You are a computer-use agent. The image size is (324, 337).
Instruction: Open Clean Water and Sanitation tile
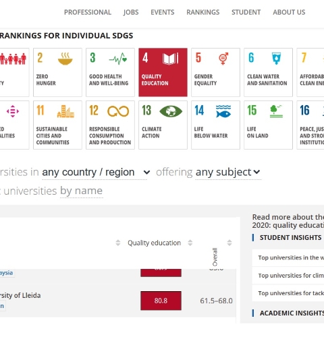(268, 72)
